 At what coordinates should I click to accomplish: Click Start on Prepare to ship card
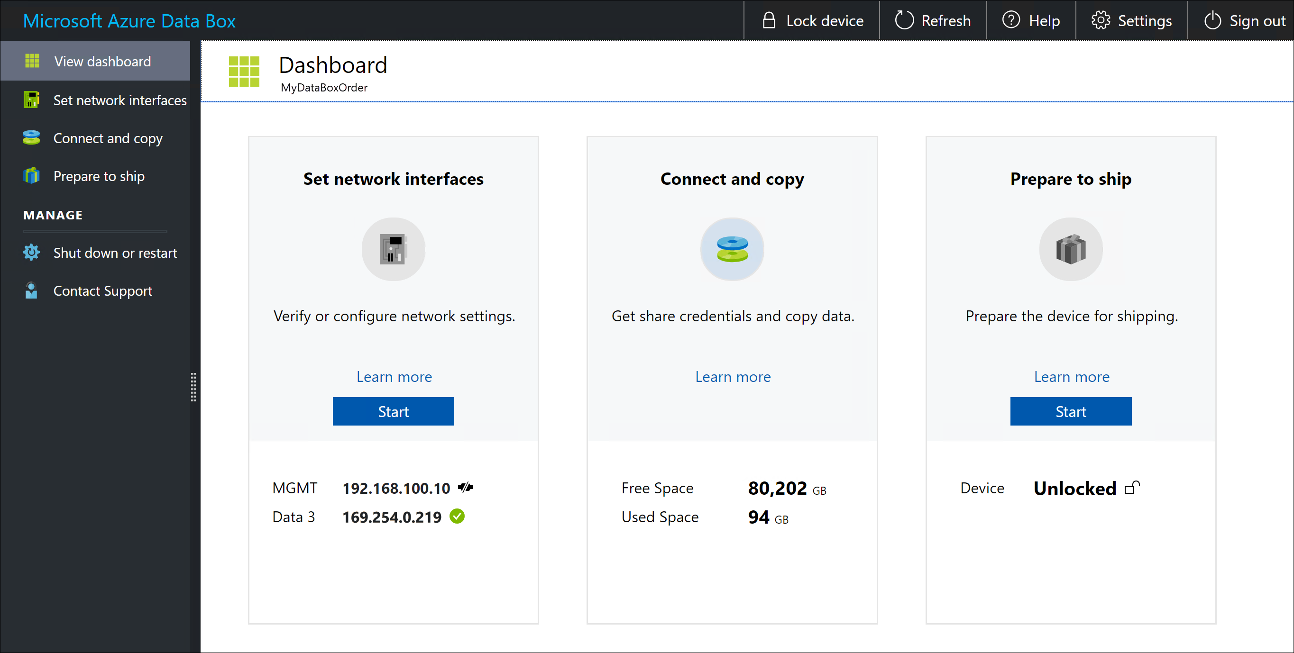[x=1071, y=411]
